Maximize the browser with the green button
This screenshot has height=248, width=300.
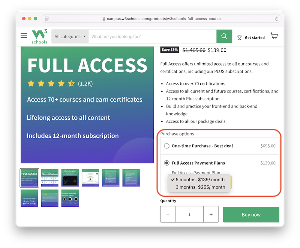pyautogui.click(x=35, y=18)
